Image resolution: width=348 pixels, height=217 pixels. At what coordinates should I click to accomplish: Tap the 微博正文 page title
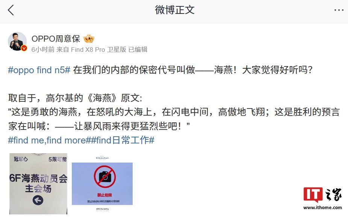(175, 10)
